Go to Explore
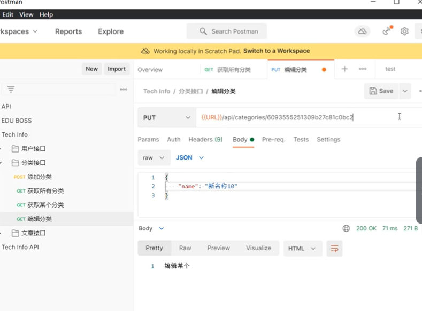Image resolution: width=422 pixels, height=311 pixels. point(111,31)
